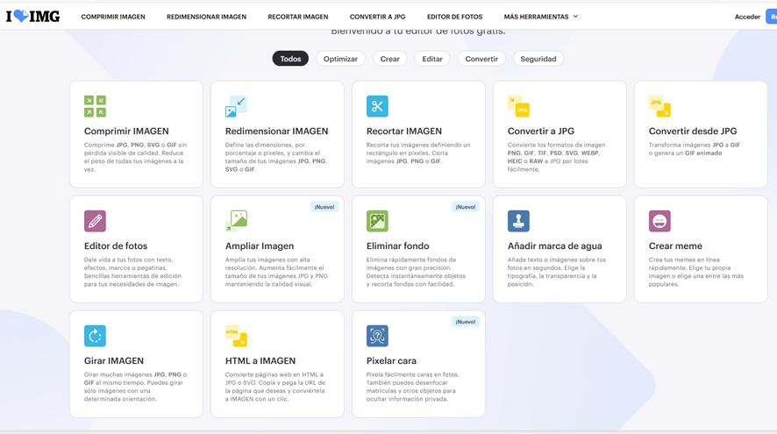Click the iLoveIMG logo
The width and height of the screenshot is (777, 434).
pos(32,17)
